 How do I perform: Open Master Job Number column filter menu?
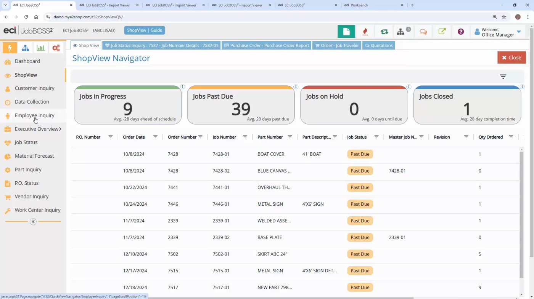point(421,137)
